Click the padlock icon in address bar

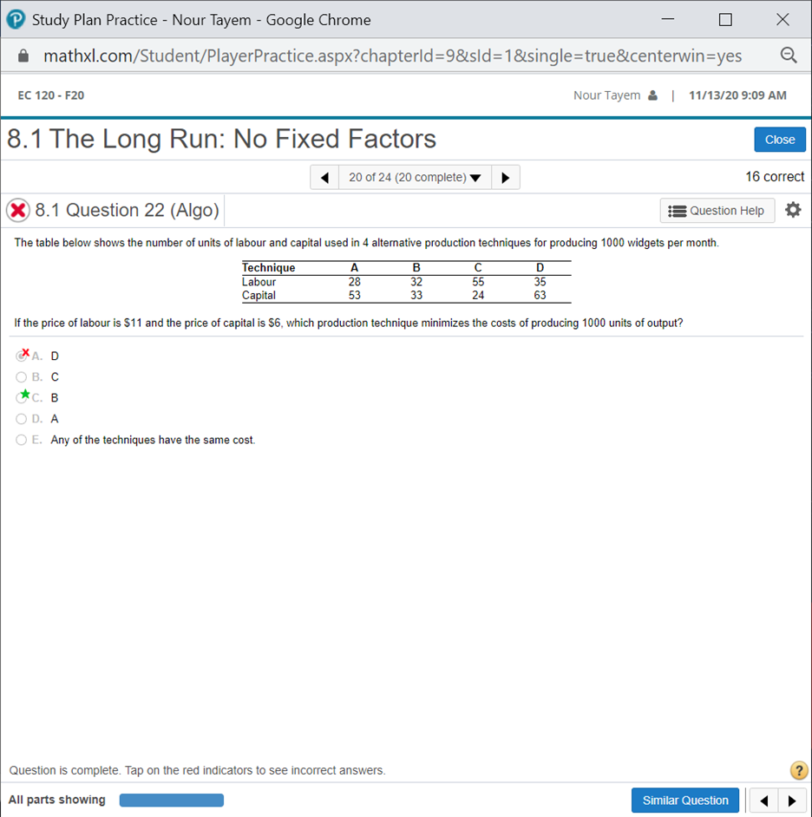[23, 56]
